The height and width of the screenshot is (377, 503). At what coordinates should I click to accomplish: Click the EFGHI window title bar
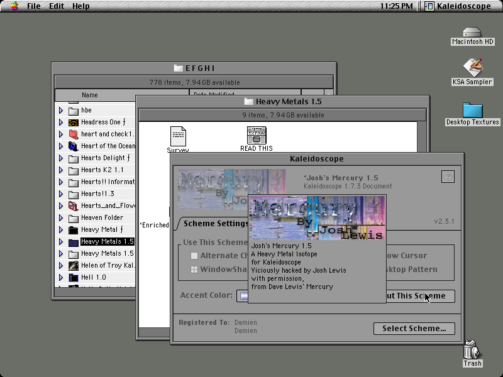pos(194,68)
